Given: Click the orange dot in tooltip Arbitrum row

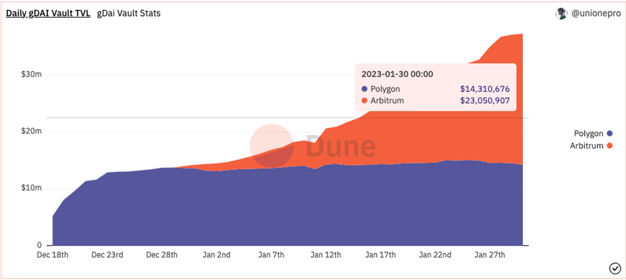Looking at the screenshot, I should (x=364, y=100).
